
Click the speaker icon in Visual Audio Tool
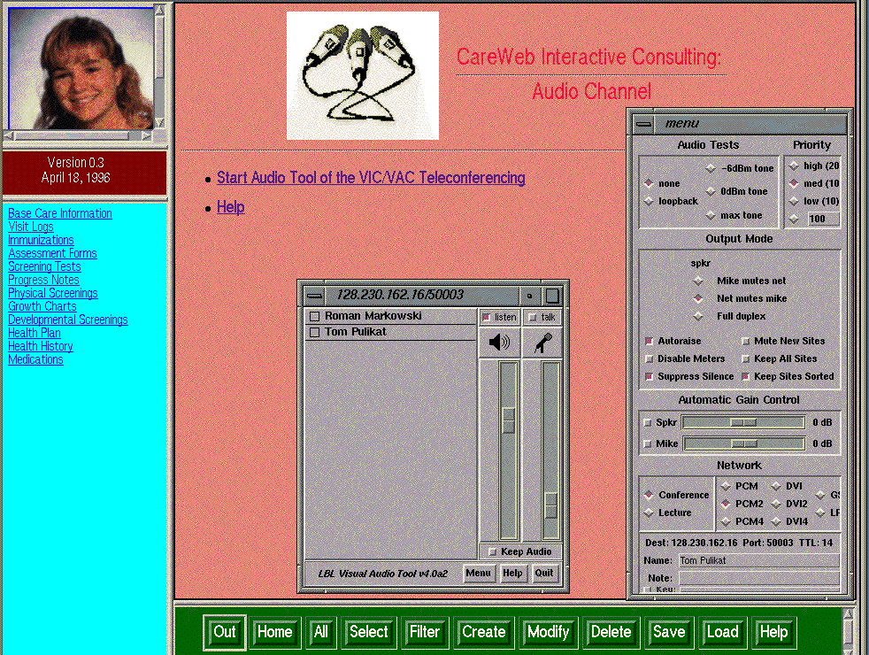click(499, 343)
